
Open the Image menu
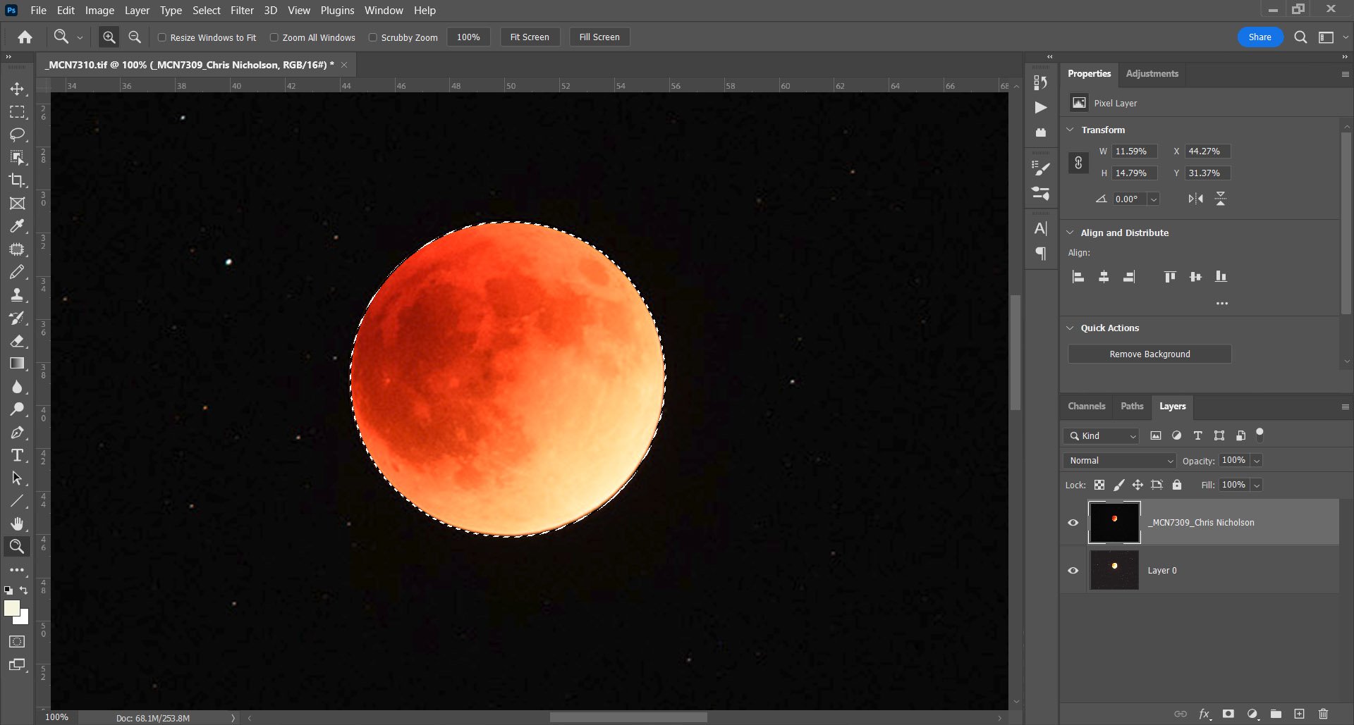pos(99,11)
